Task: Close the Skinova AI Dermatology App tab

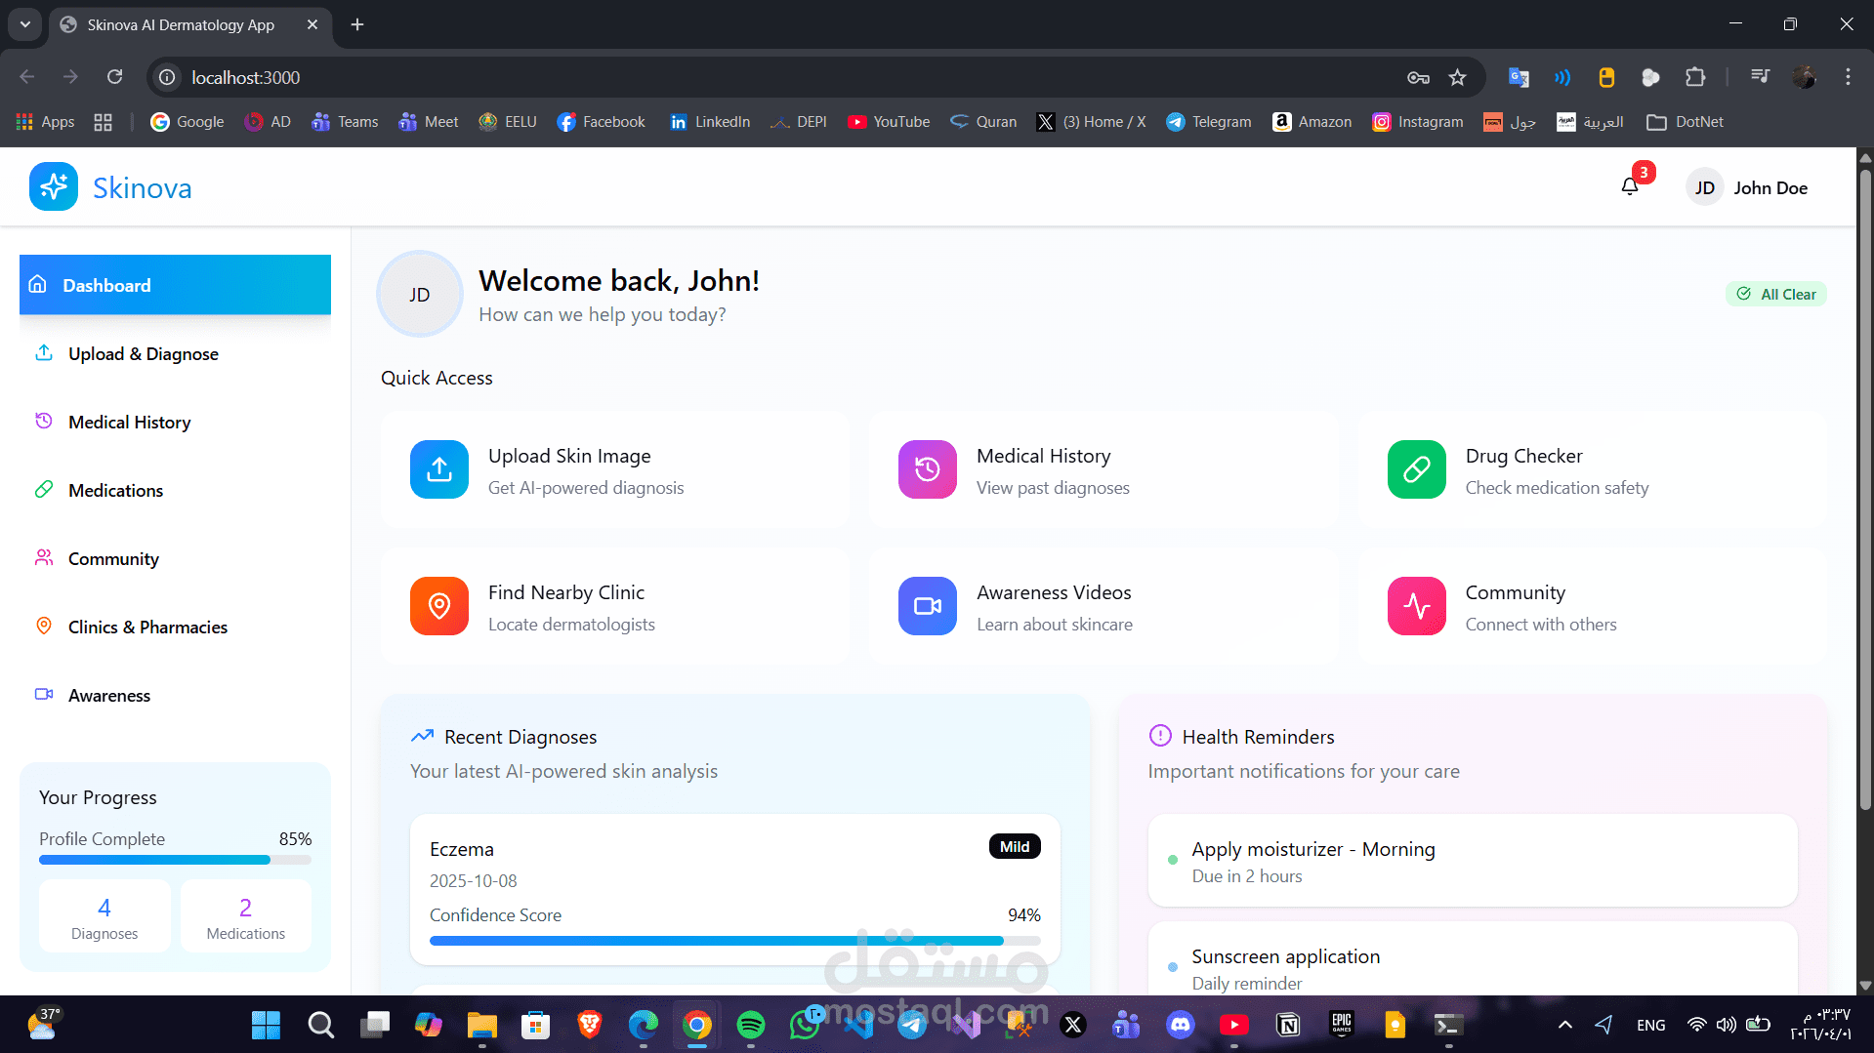Action: click(x=312, y=24)
